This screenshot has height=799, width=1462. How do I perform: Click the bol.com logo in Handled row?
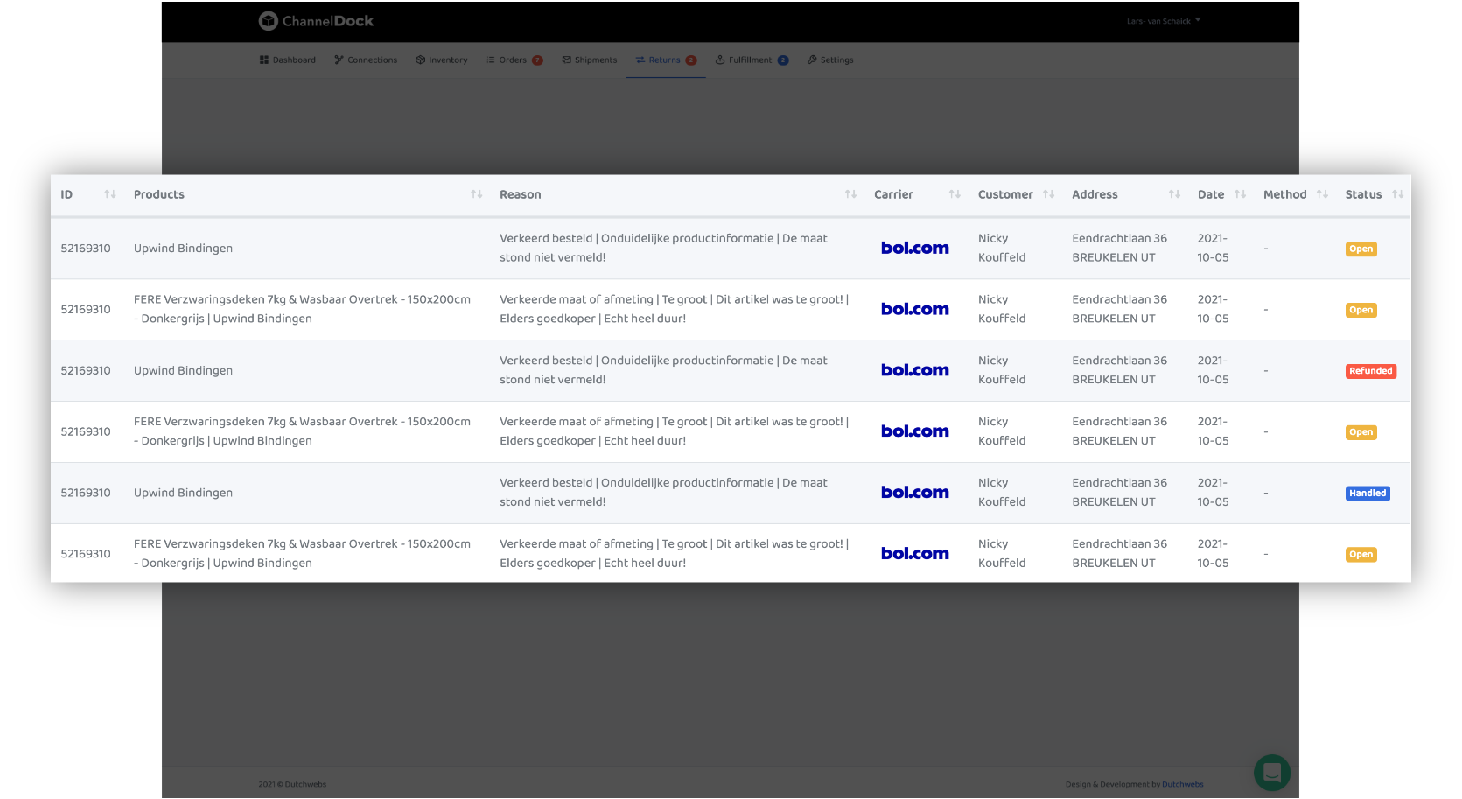(914, 494)
